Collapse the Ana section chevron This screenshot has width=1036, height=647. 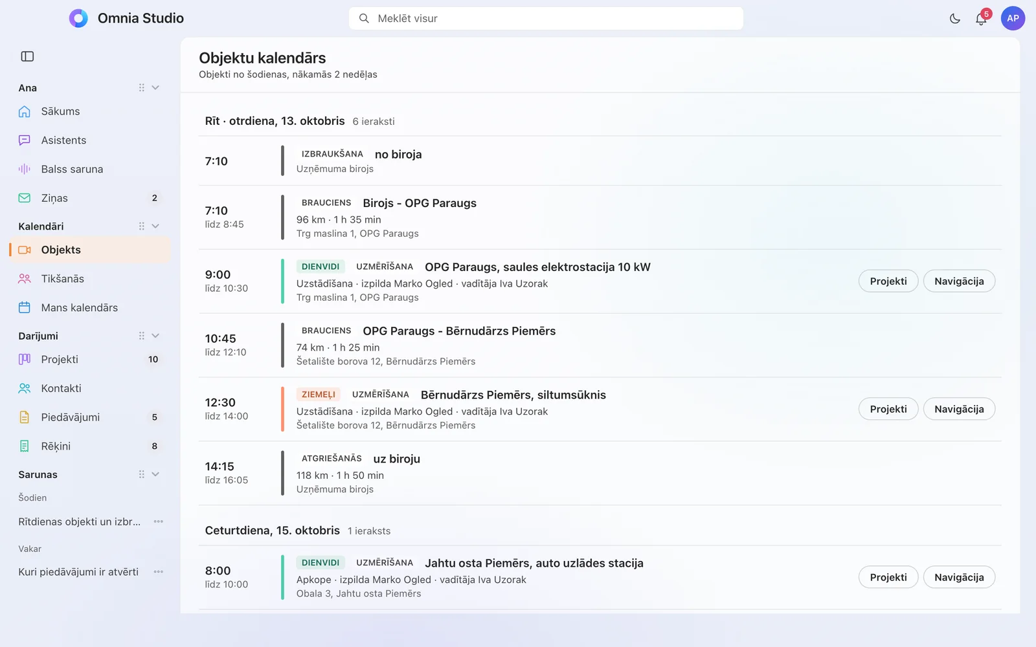(155, 87)
